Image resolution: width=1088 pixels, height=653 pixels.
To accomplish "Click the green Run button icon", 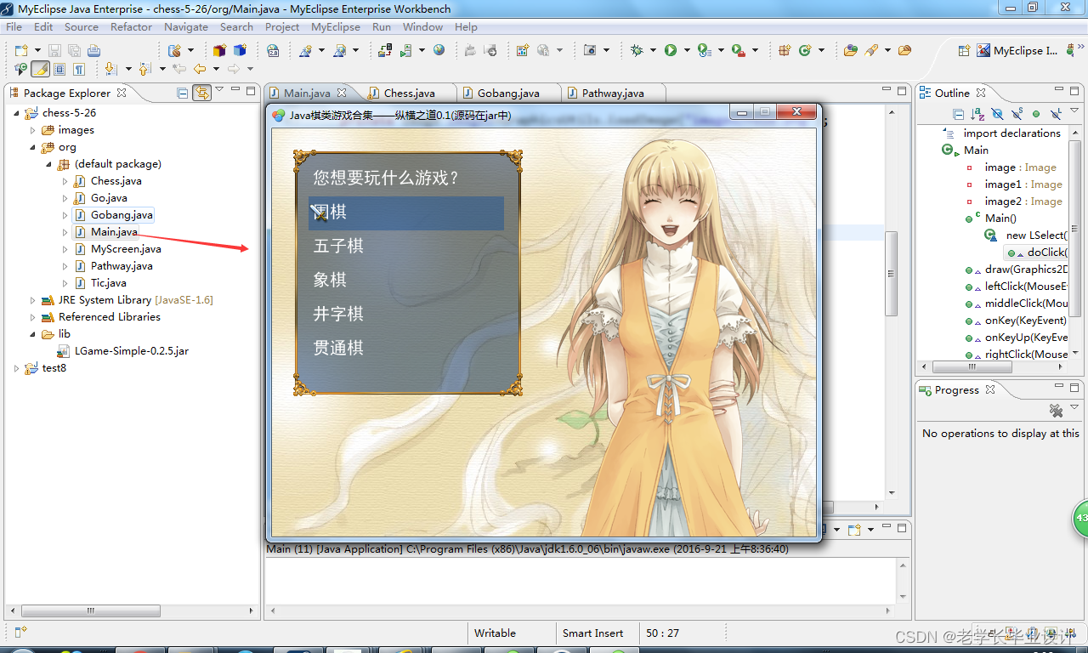I will point(671,51).
